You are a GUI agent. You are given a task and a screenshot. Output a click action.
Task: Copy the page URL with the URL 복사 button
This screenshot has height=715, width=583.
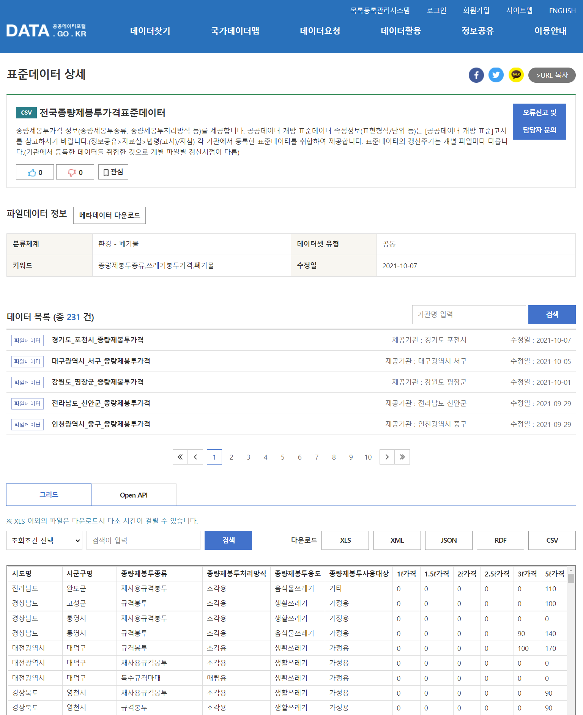552,75
